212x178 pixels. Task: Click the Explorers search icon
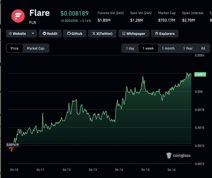pyautogui.click(x=157, y=34)
